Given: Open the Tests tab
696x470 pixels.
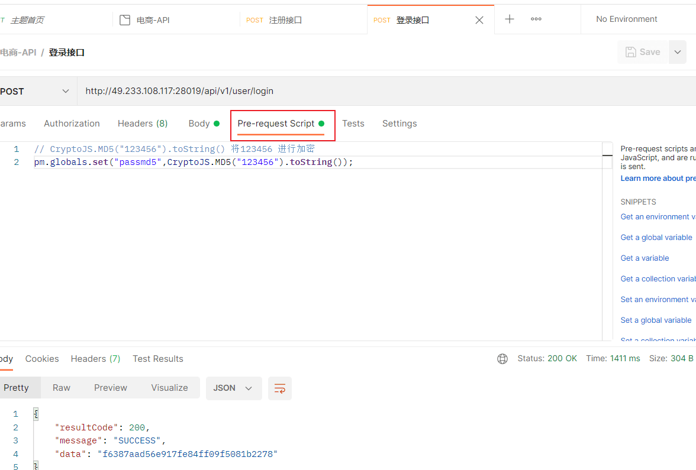Looking at the screenshot, I should 353,124.
